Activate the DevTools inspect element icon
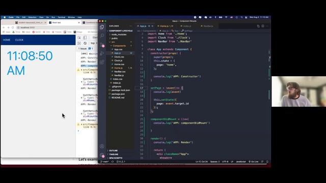Image resolution: width=326 pixels, height=183 pixels. [x=79, y=38]
